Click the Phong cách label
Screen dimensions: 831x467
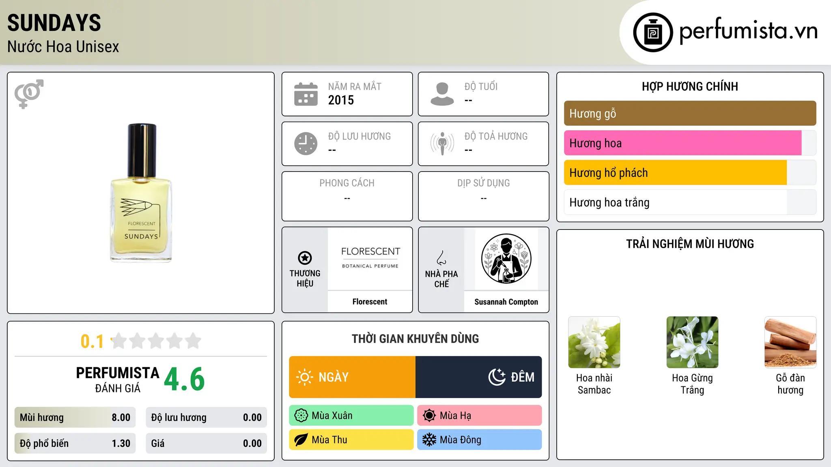pyautogui.click(x=347, y=183)
